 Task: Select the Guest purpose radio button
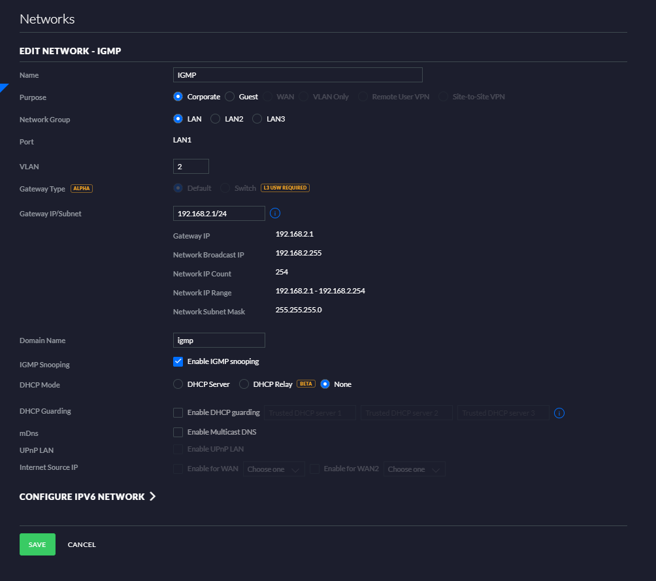pyautogui.click(x=229, y=97)
